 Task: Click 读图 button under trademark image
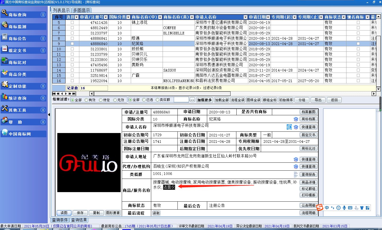(64, 213)
